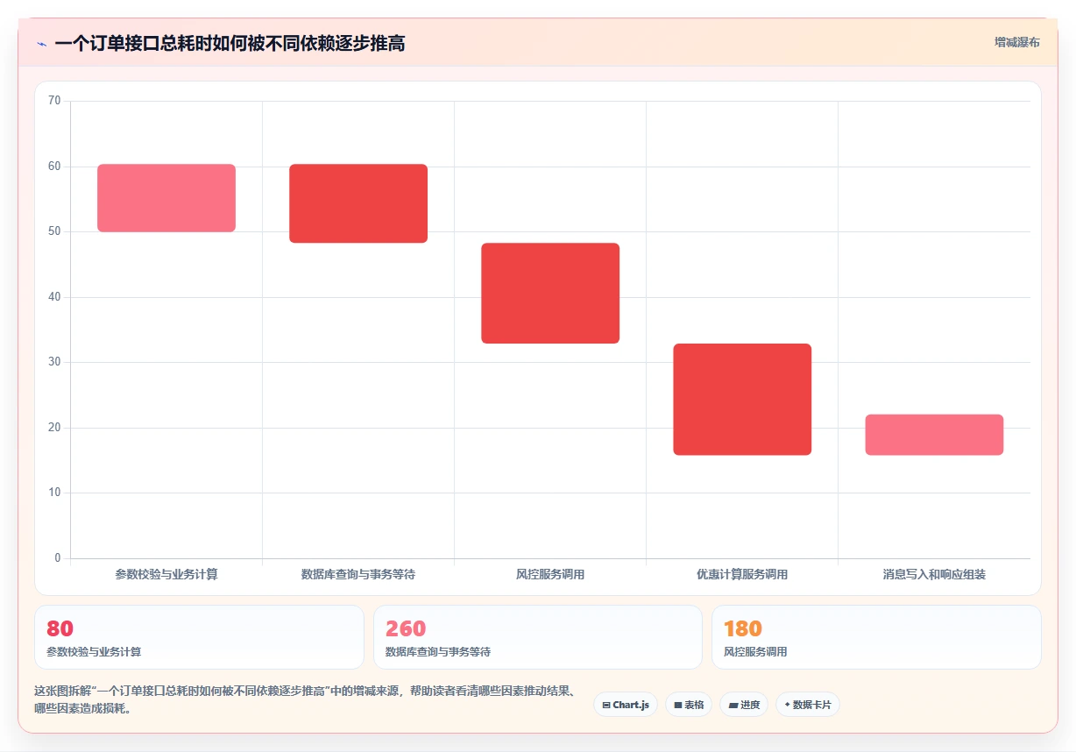
Task: Open the data card showing 180
Action: (x=876, y=637)
